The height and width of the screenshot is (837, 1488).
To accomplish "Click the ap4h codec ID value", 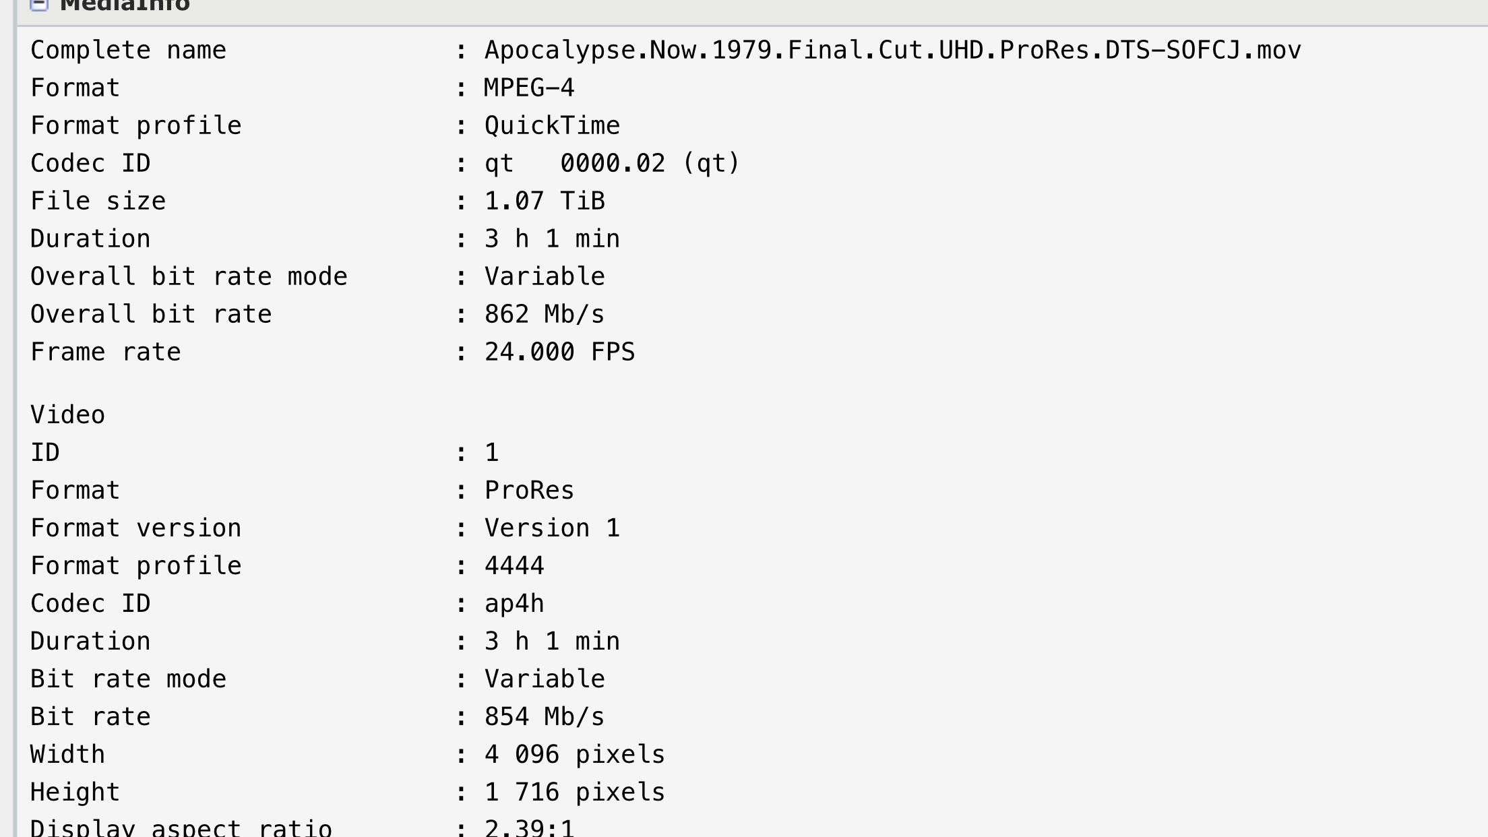I will 514,604.
